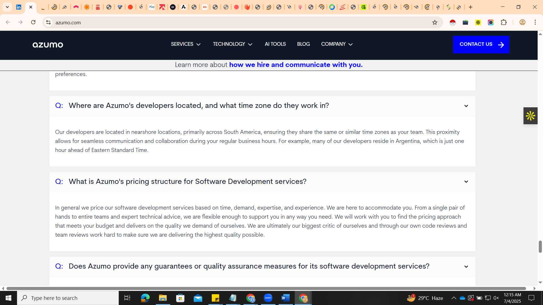Open Sticky Notes from taskbar

pyautogui.click(x=216, y=298)
